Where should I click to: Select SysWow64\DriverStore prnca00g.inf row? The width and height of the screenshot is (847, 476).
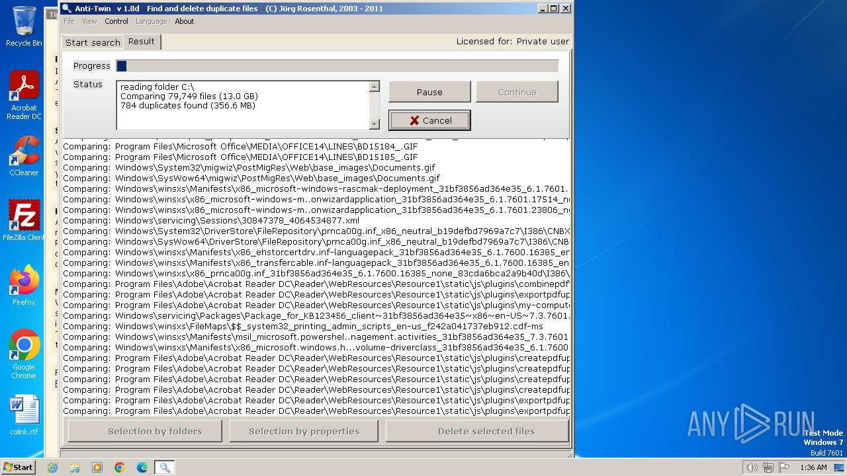(316, 242)
